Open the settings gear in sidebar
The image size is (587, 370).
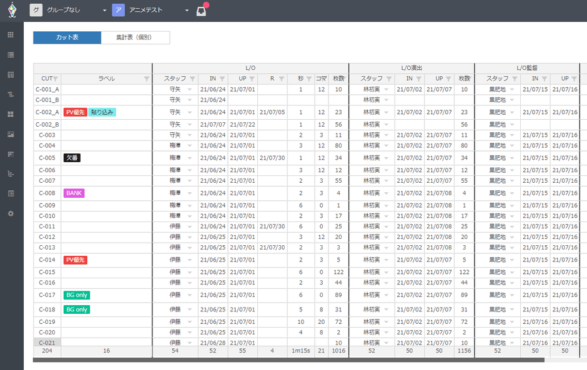11,213
